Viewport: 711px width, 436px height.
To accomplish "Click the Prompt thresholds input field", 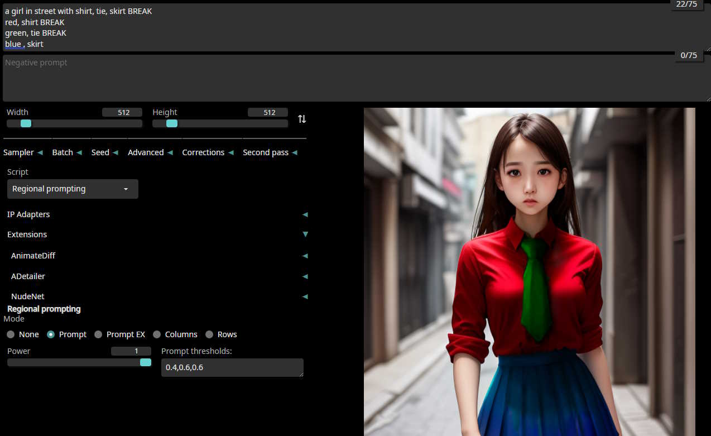I will click(232, 367).
